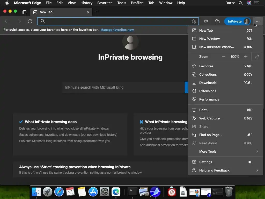
Task: Open Preview from the Dock
Action: coord(144,192)
